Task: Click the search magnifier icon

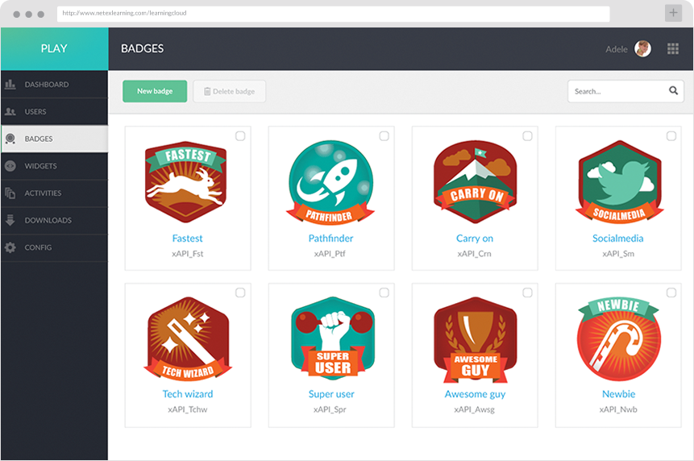Action: click(673, 91)
